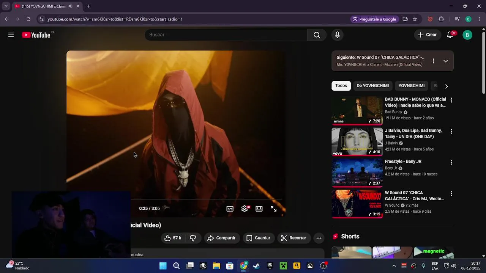Open weather widget showing 22°C Nublado
Screen dimensions: 486x273
pyautogui.click(x=18, y=265)
